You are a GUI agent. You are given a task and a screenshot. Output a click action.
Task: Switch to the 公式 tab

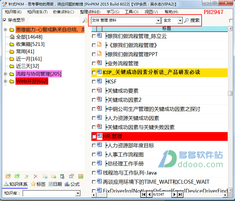[x=72, y=184]
